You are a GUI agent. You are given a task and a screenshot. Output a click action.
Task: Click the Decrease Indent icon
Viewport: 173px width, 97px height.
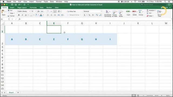coord(59,15)
